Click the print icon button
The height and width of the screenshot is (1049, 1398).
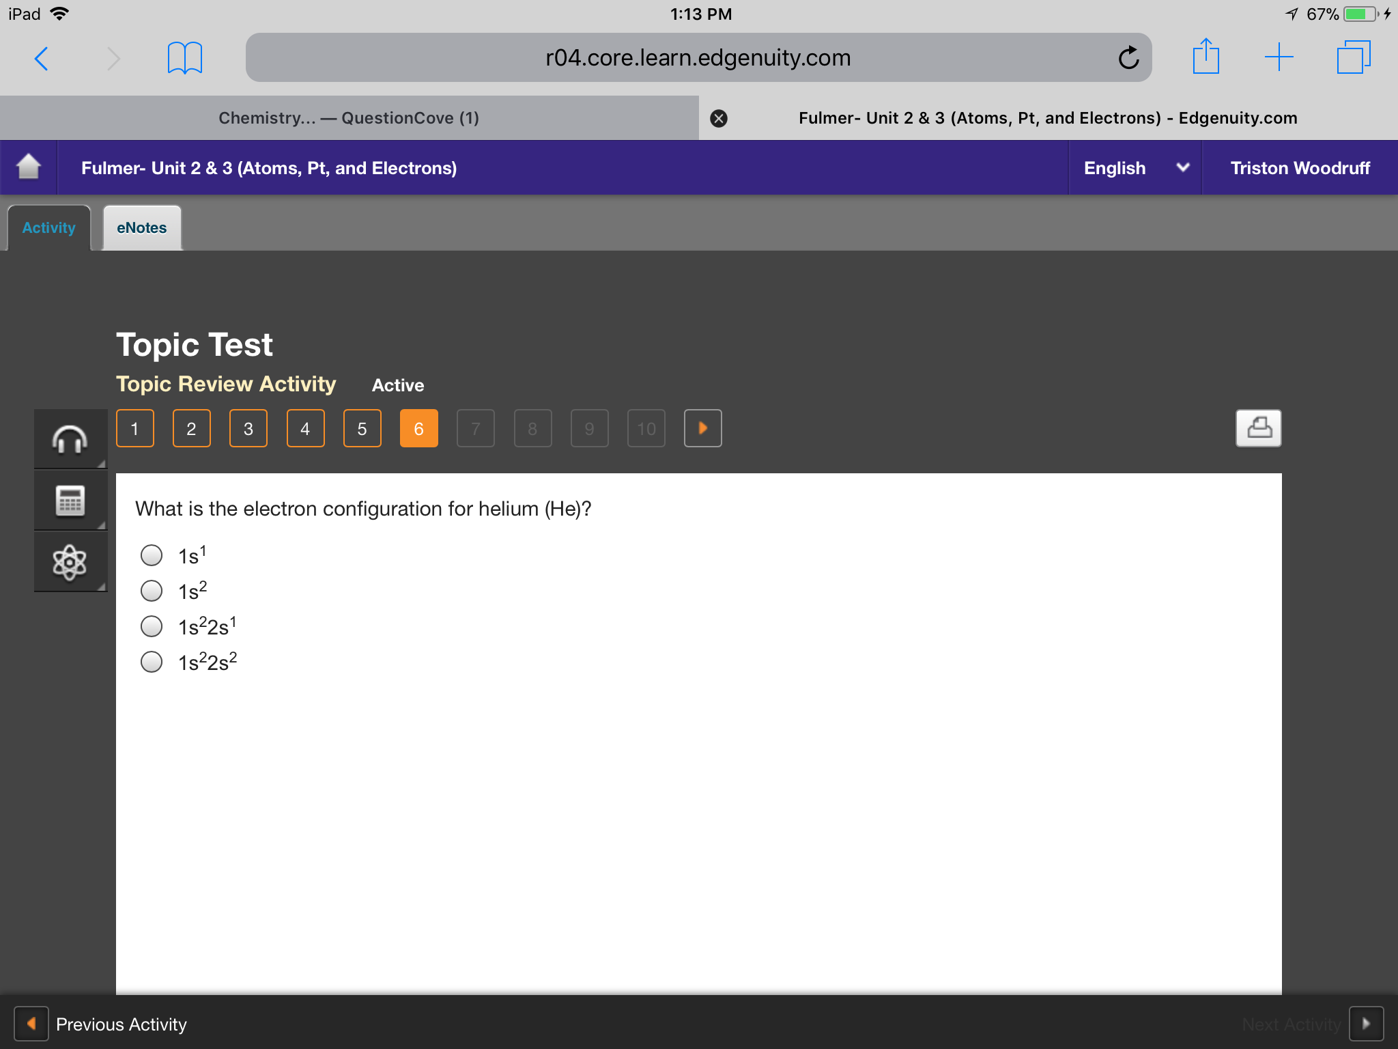tap(1258, 428)
